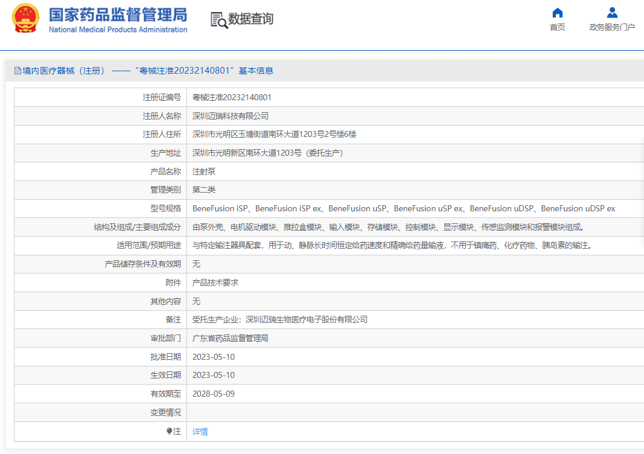Select 深圳迈瑞科技有限公司 registrant name
The height and width of the screenshot is (454, 644).
231,116
